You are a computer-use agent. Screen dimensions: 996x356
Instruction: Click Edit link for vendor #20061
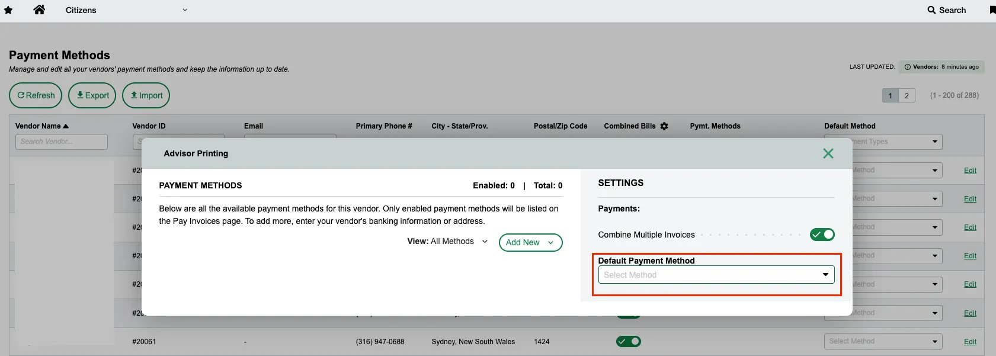[x=970, y=342]
